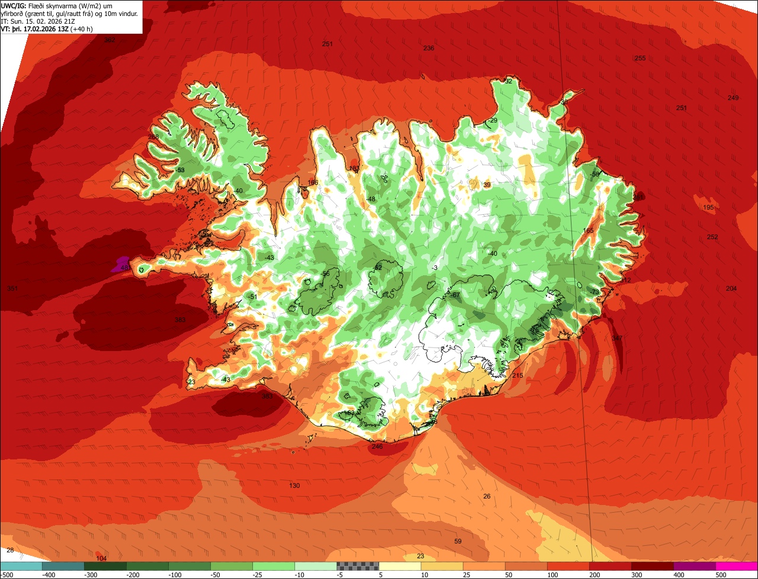The width and height of the screenshot is (758, 579).
Task: Select the map value -58
Action: (x=595, y=174)
